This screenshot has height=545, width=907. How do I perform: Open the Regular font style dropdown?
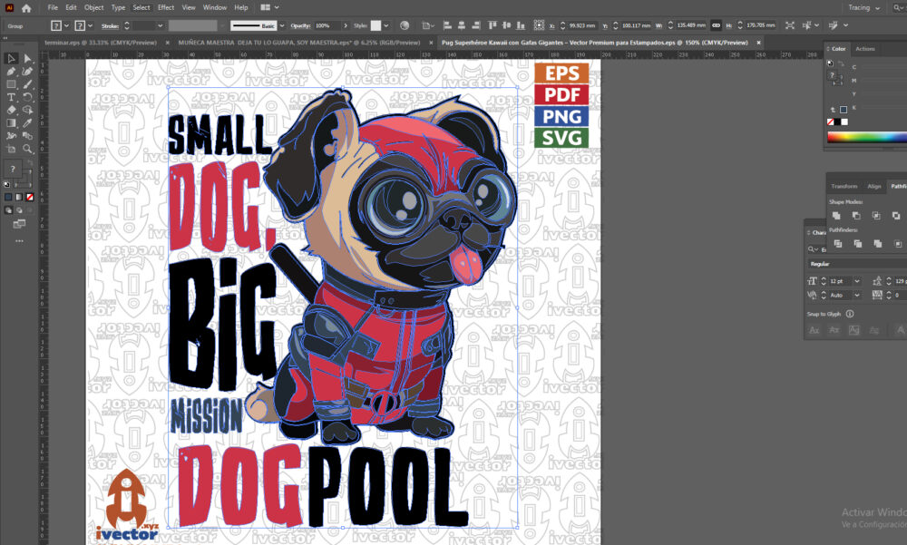[856, 264]
